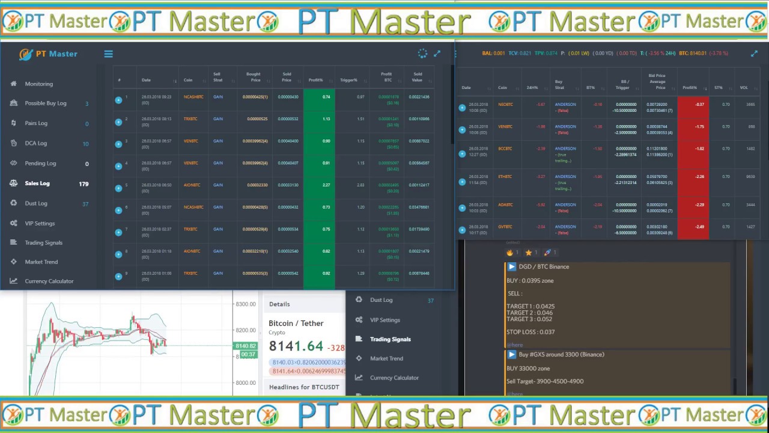Image resolution: width=769 pixels, height=433 pixels.
Task: Expand pairs panel with fullscreen arrows icon
Action: point(754,54)
